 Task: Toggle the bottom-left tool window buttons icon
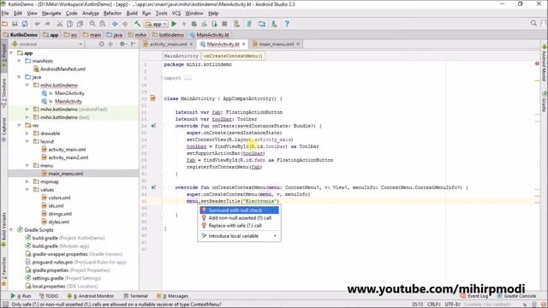pos(5,305)
